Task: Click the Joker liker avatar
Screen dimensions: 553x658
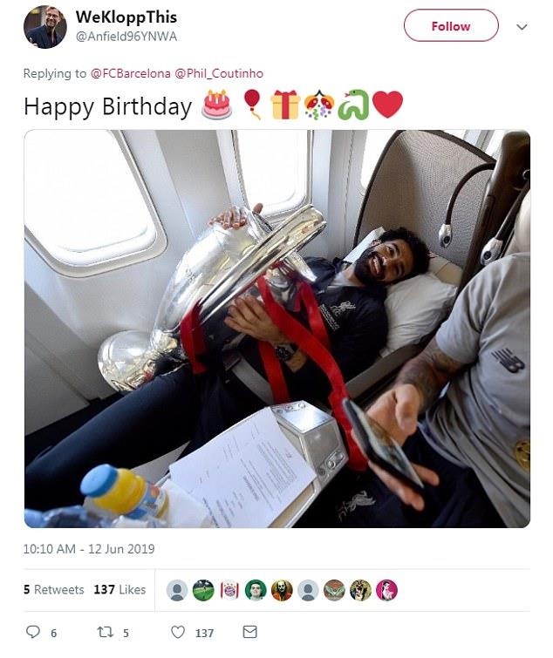Action: point(282,590)
